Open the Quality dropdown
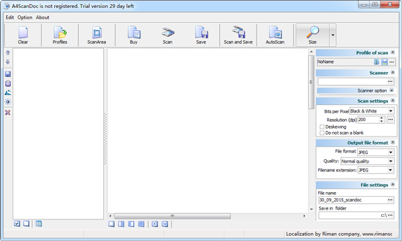 pos(391,161)
